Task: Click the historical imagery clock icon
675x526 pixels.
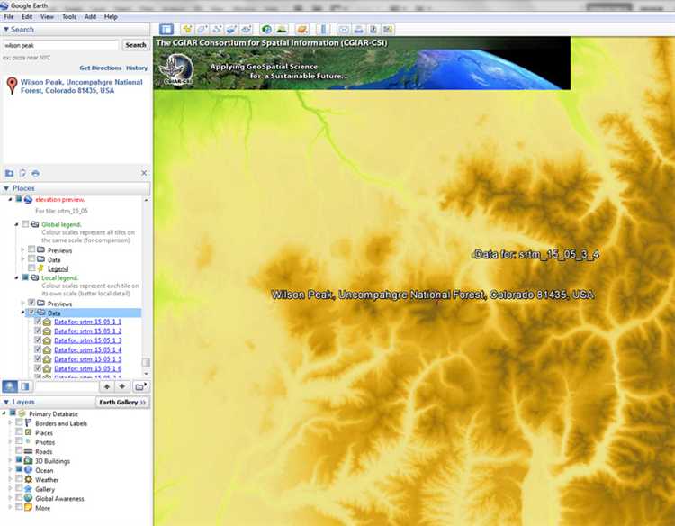Action: coord(266,30)
